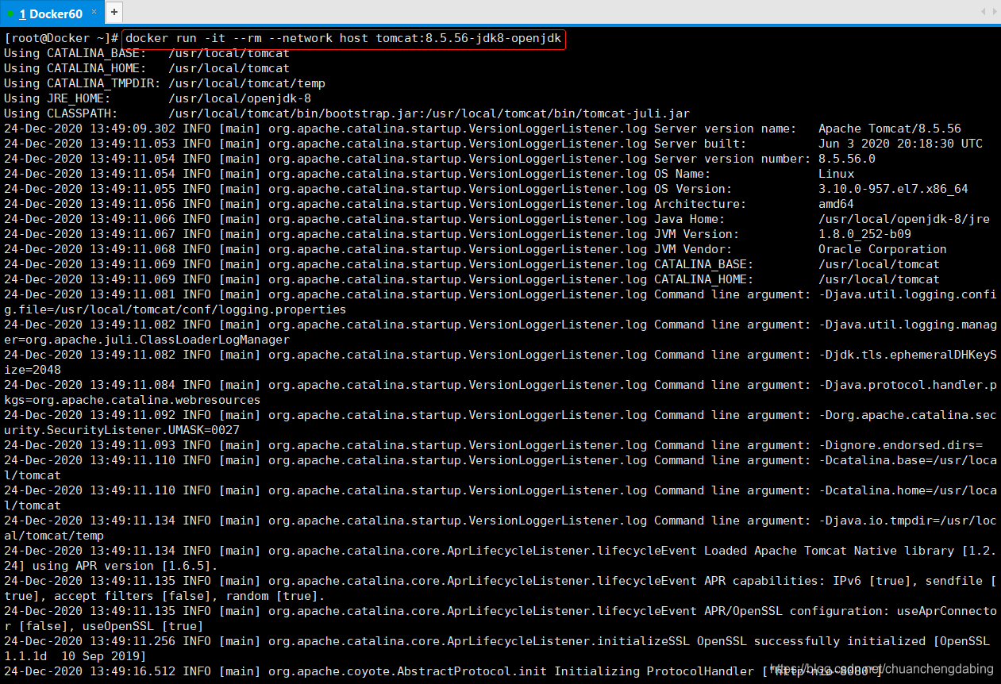Click the architecture value 'amd64'
Image resolution: width=1001 pixels, height=684 pixels.
pyautogui.click(x=837, y=204)
